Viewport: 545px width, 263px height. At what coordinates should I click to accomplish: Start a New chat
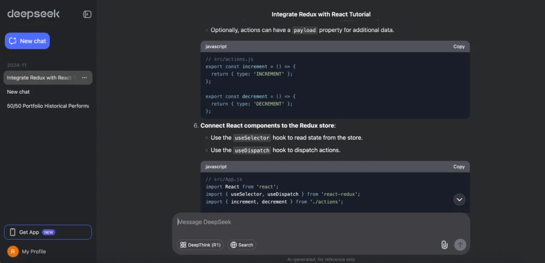tap(28, 41)
